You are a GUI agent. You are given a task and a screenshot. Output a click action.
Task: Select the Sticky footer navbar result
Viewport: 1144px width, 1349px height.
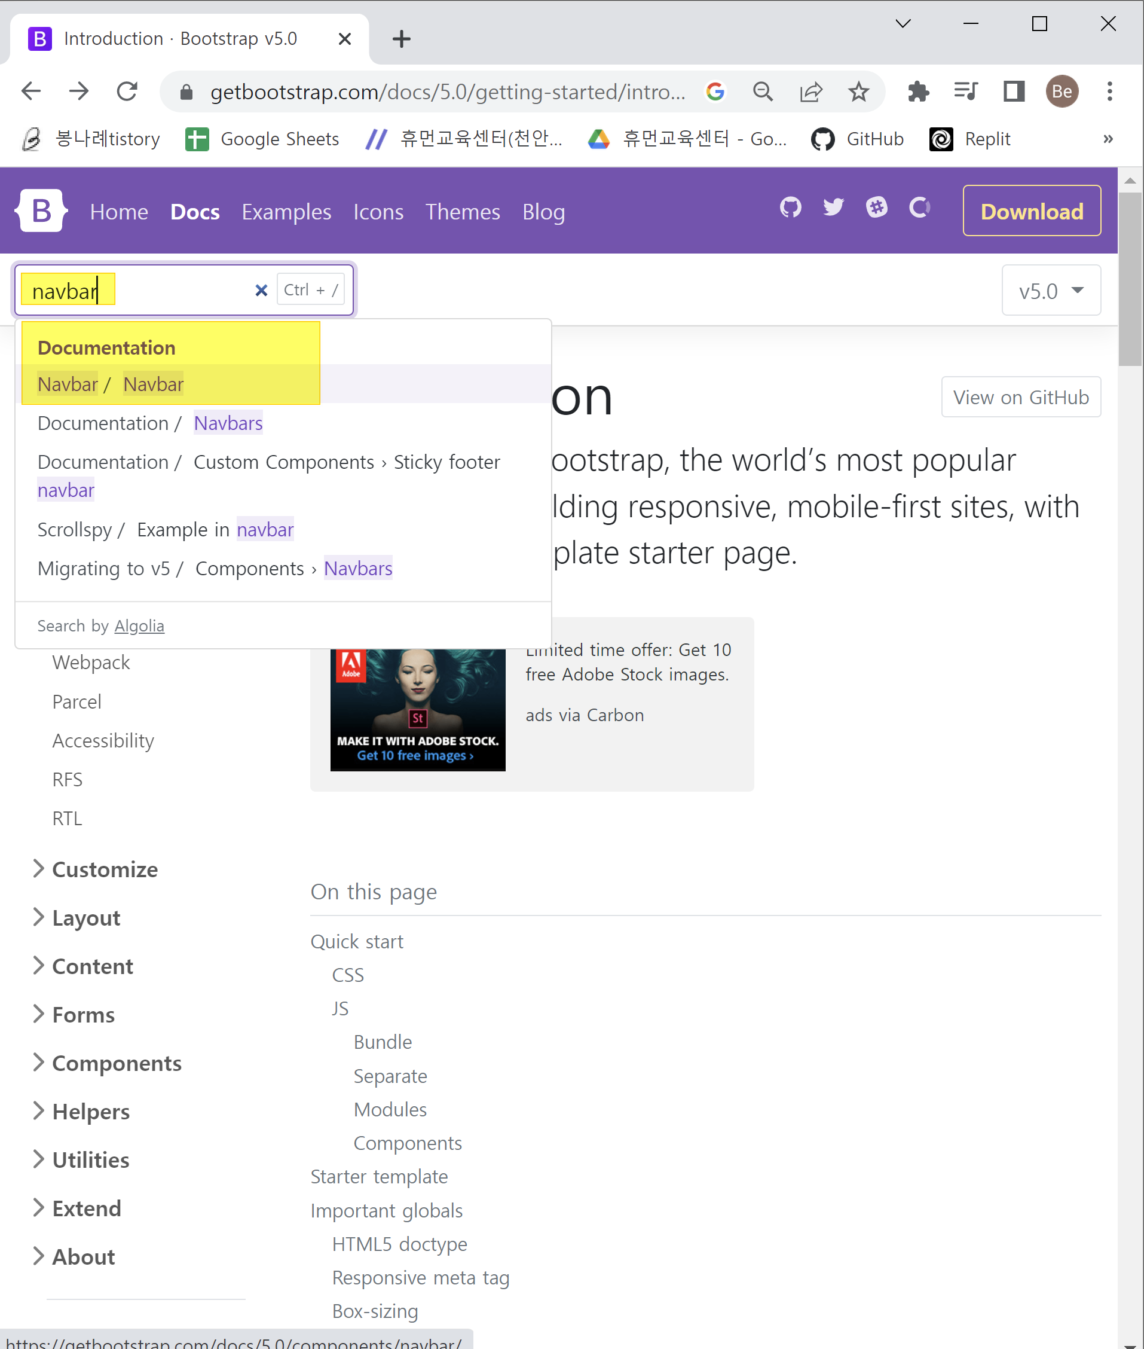pos(283,476)
